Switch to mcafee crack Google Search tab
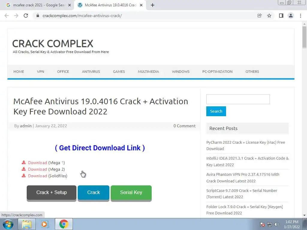 click(39, 5)
